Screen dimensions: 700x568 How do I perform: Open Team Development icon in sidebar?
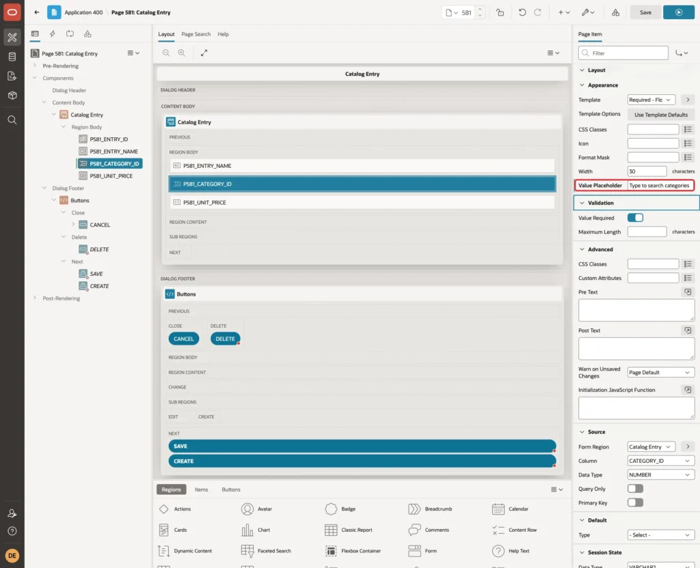[12, 76]
